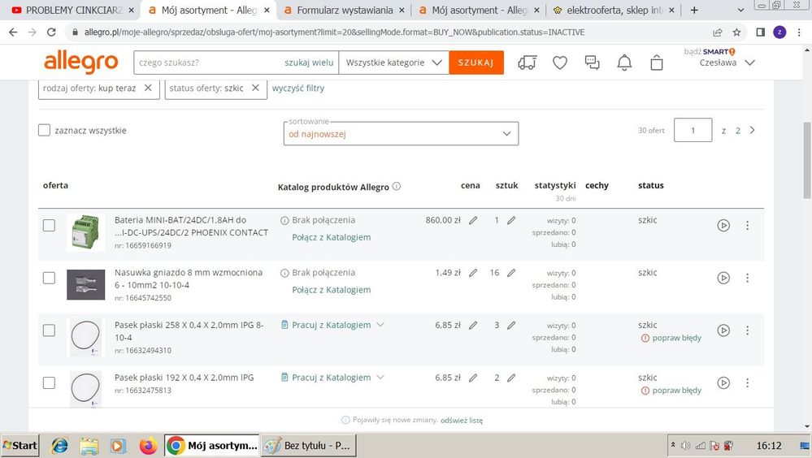
Task: Activate Nasuwka gniazdo offer with play icon
Action: tap(723, 278)
